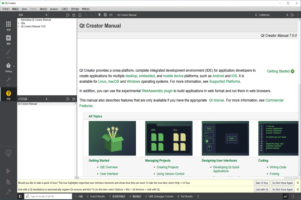Viewport: 301px width, 200px height.
Task: Open the Analyze menu
Action: click(54, 9)
